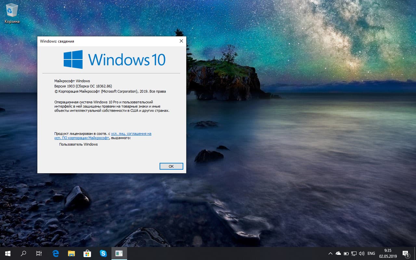
Task: Open Windows Search
Action: pos(23,253)
